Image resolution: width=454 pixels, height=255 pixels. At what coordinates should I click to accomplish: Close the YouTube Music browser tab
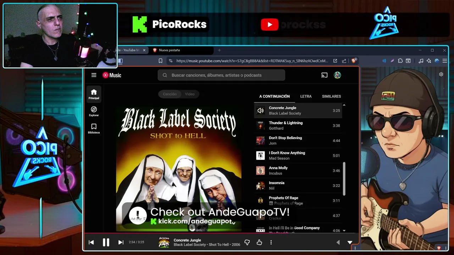pyautogui.click(x=144, y=50)
